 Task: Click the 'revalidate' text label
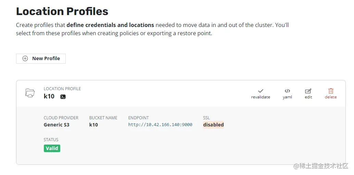coord(261,97)
